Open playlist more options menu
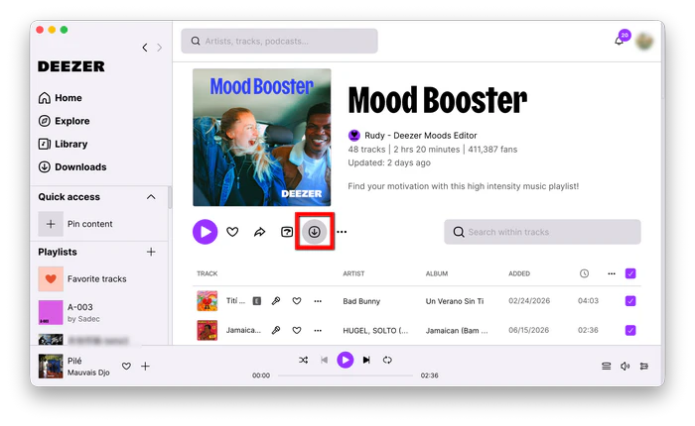The width and height of the screenshot is (695, 426). pos(342,232)
